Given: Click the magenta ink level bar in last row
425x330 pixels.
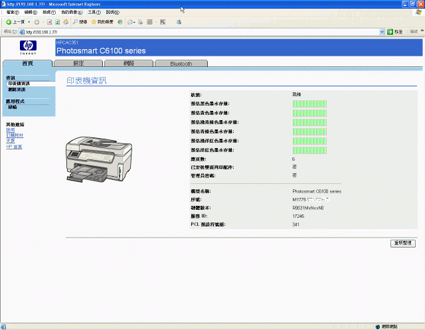Looking at the screenshot, I should pyautogui.click(x=309, y=150).
